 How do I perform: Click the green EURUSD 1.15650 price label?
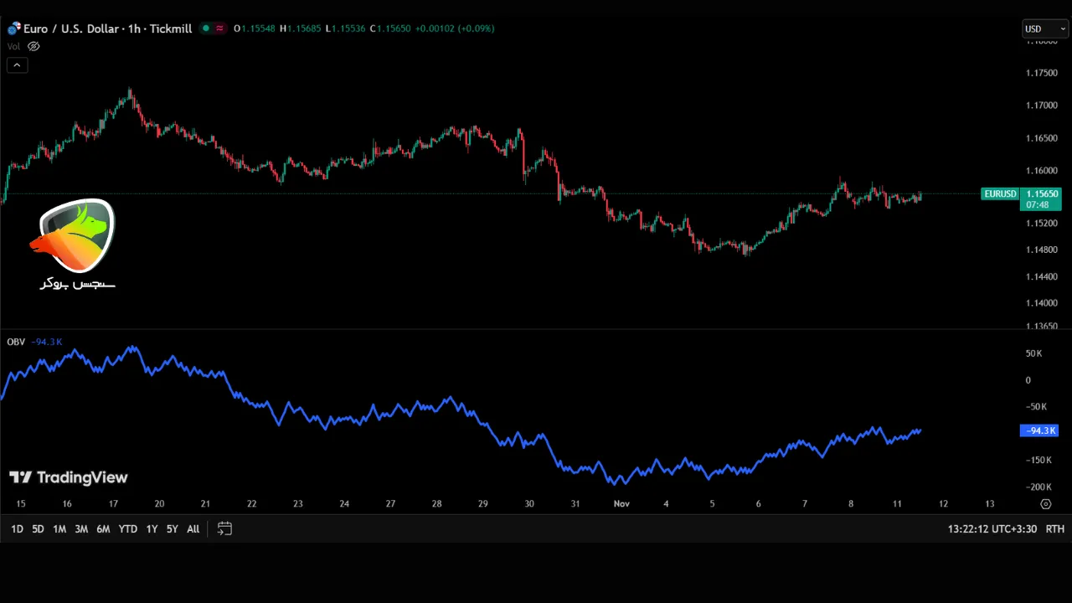coord(1021,198)
